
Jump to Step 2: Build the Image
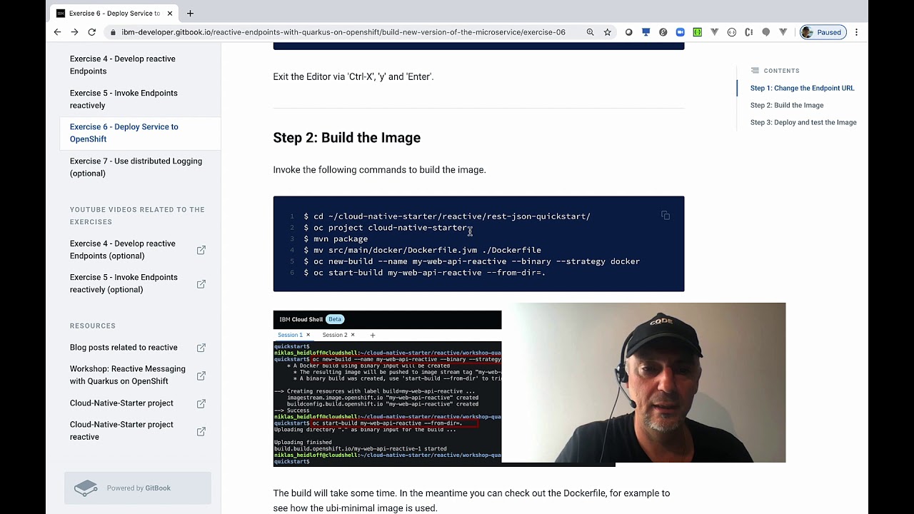tap(787, 106)
